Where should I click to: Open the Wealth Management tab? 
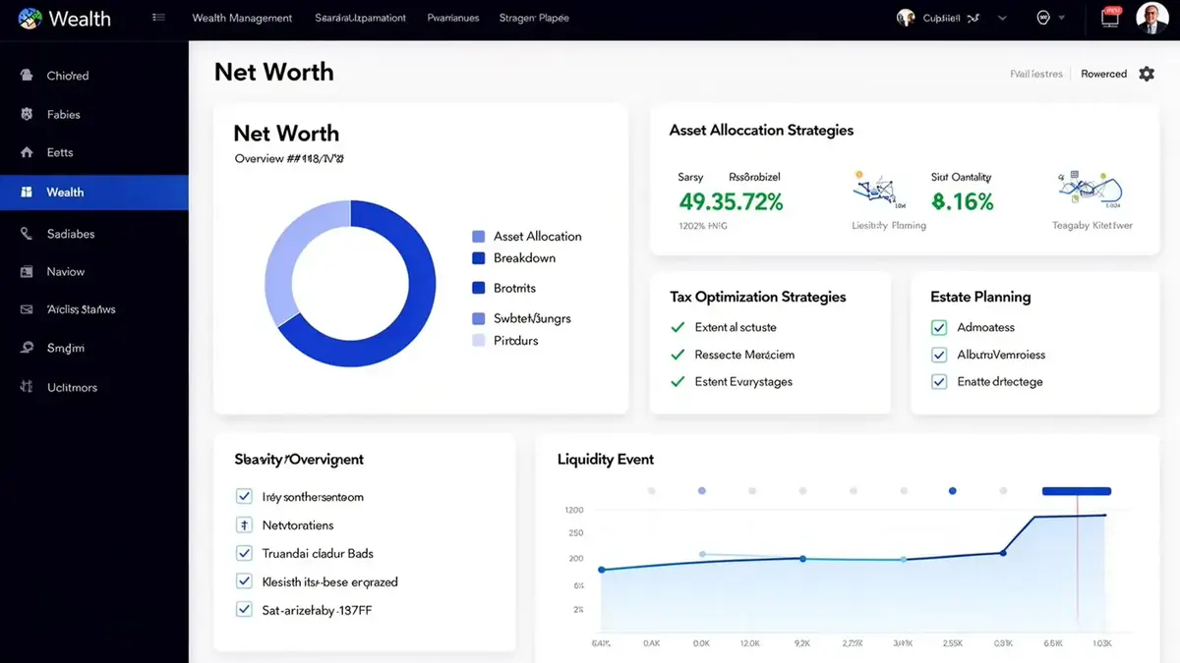tap(242, 18)
